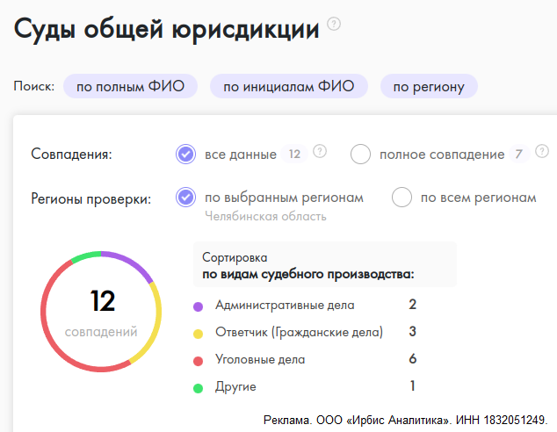The height and width of the screenshot is (432, 557).
Task: Select the 'полное совпадение' radio option
Action: click(360, 155)
